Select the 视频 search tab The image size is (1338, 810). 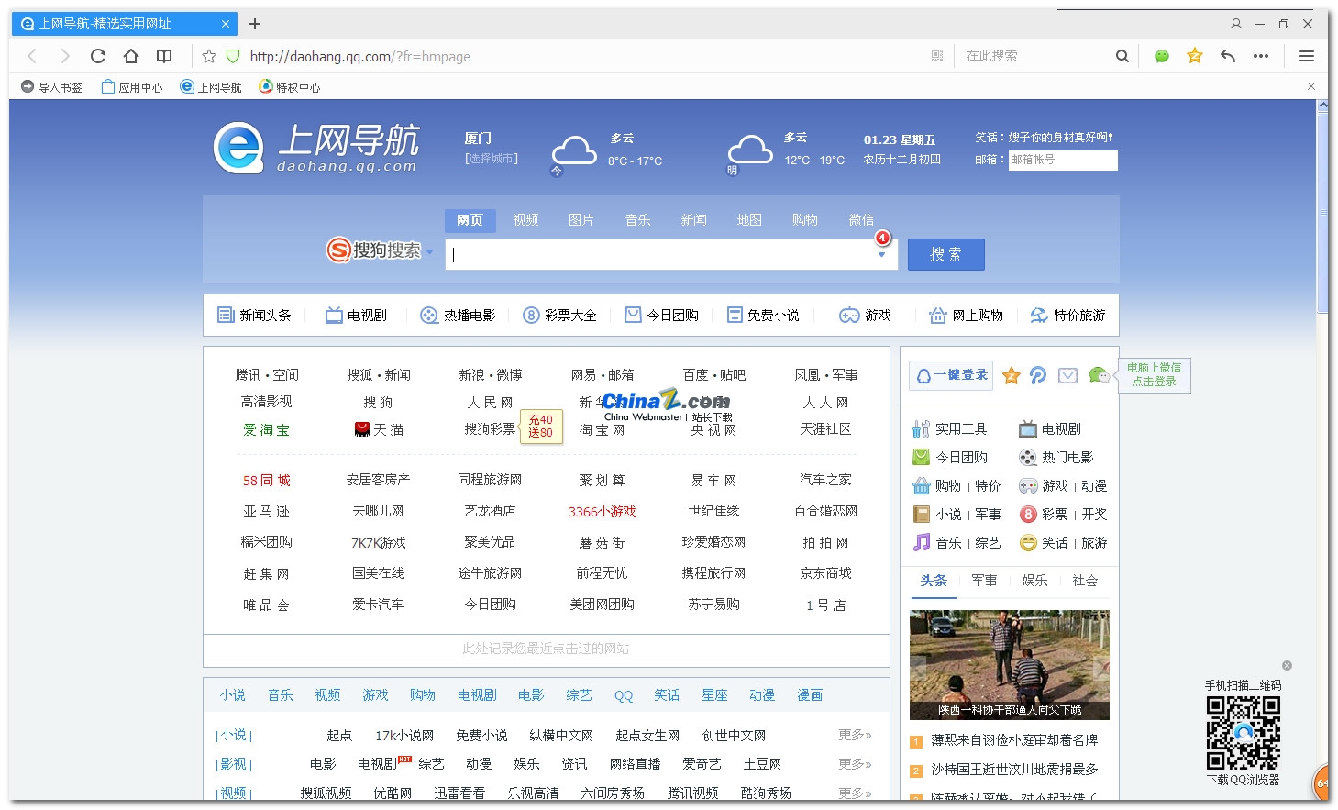point(525,220)
